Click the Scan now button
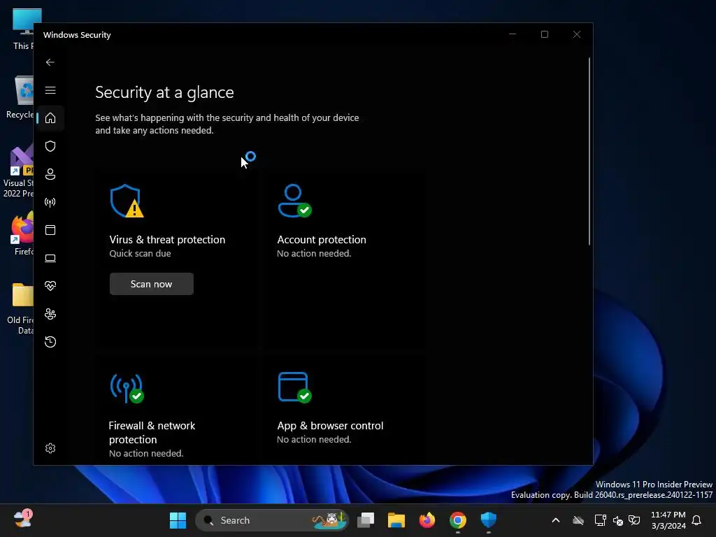Screen dimensions: 716x537 [x=151, y=284]
